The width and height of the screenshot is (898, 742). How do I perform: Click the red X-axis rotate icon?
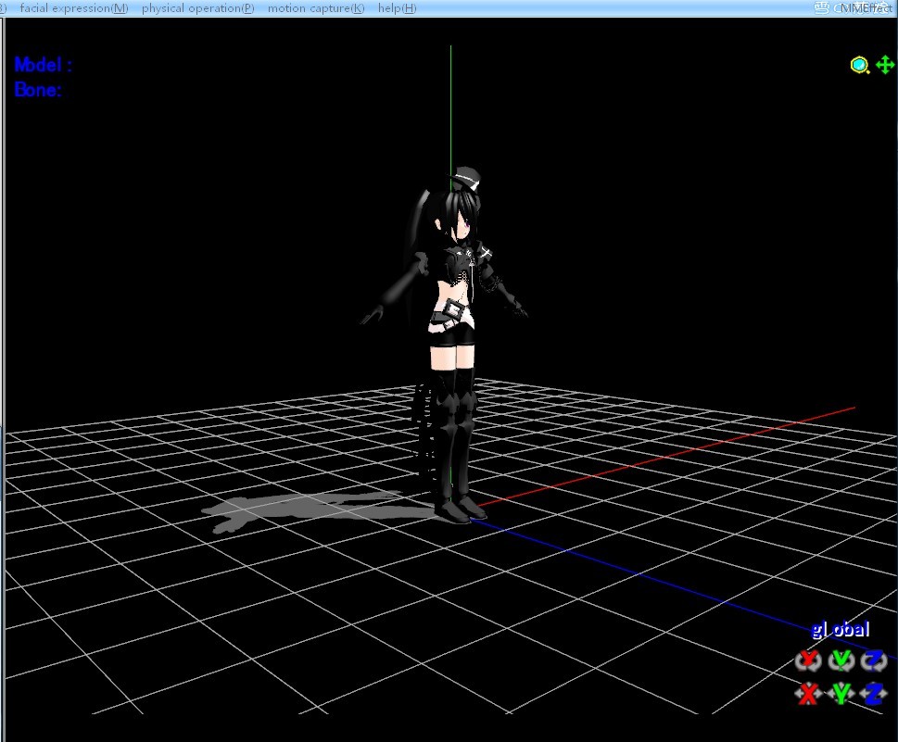click(x=808, y=660)
